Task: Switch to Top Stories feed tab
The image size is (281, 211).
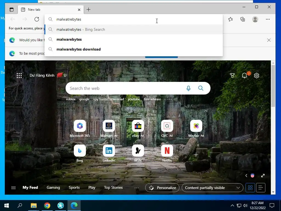Action: (x=113, y=187)
